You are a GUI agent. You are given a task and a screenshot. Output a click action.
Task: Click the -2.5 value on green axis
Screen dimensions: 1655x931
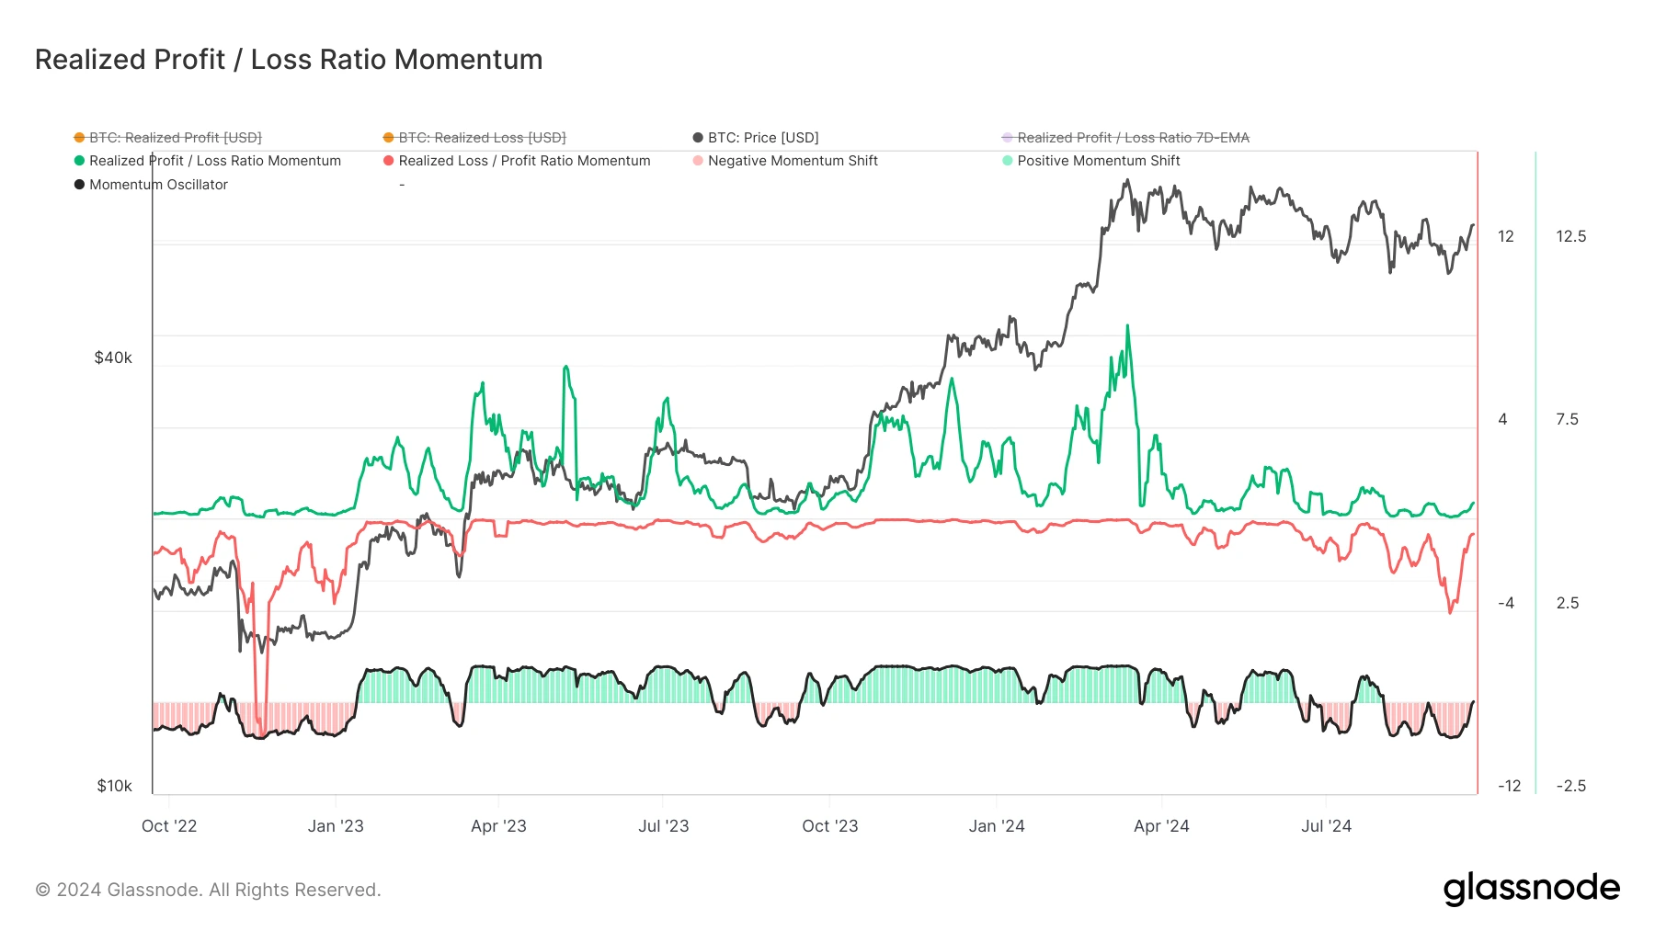pyautogui.click(x=1571, y=786)
